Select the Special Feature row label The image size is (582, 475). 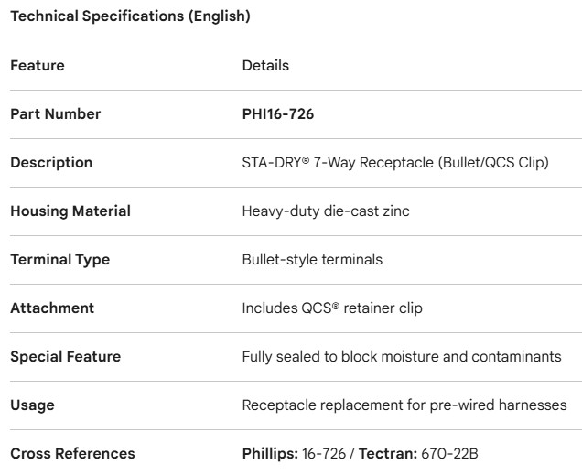tap(65, 357)
